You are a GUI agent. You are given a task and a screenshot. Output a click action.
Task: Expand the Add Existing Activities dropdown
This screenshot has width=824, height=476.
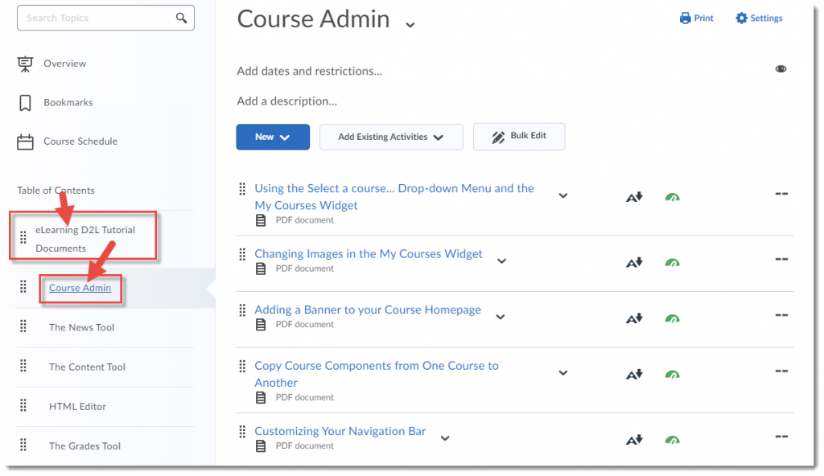391,137
